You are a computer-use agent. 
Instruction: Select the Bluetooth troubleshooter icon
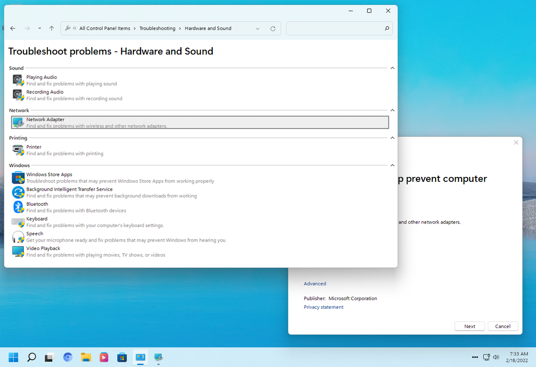[x=18, y=207]
